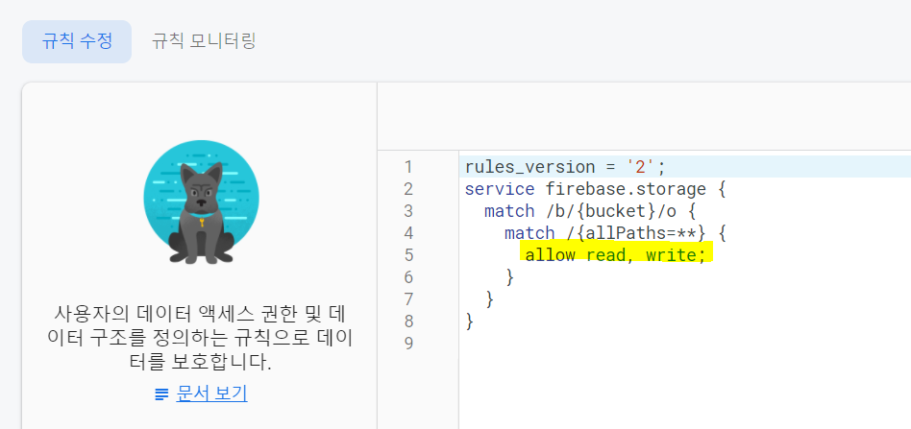Image resolution: width=911 pixels, height=429 pixels.
Task: Click the match /{allPaths=**} line
Action: 615,233
